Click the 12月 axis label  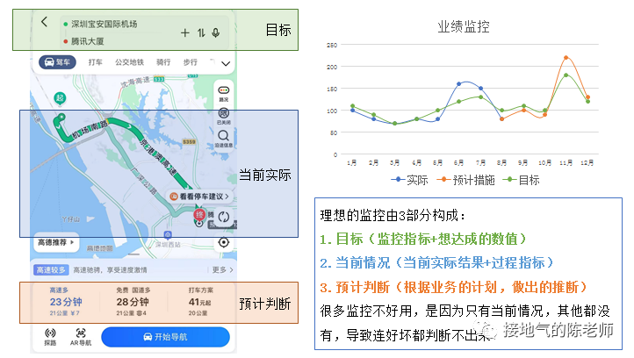(587, 162)
